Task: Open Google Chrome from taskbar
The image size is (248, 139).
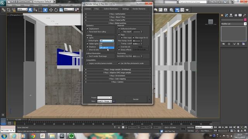Action: point(33,136)
